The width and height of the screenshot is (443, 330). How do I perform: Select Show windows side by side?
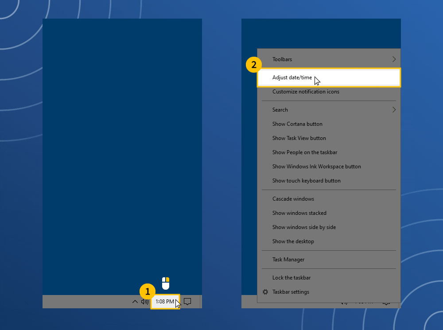329,227
